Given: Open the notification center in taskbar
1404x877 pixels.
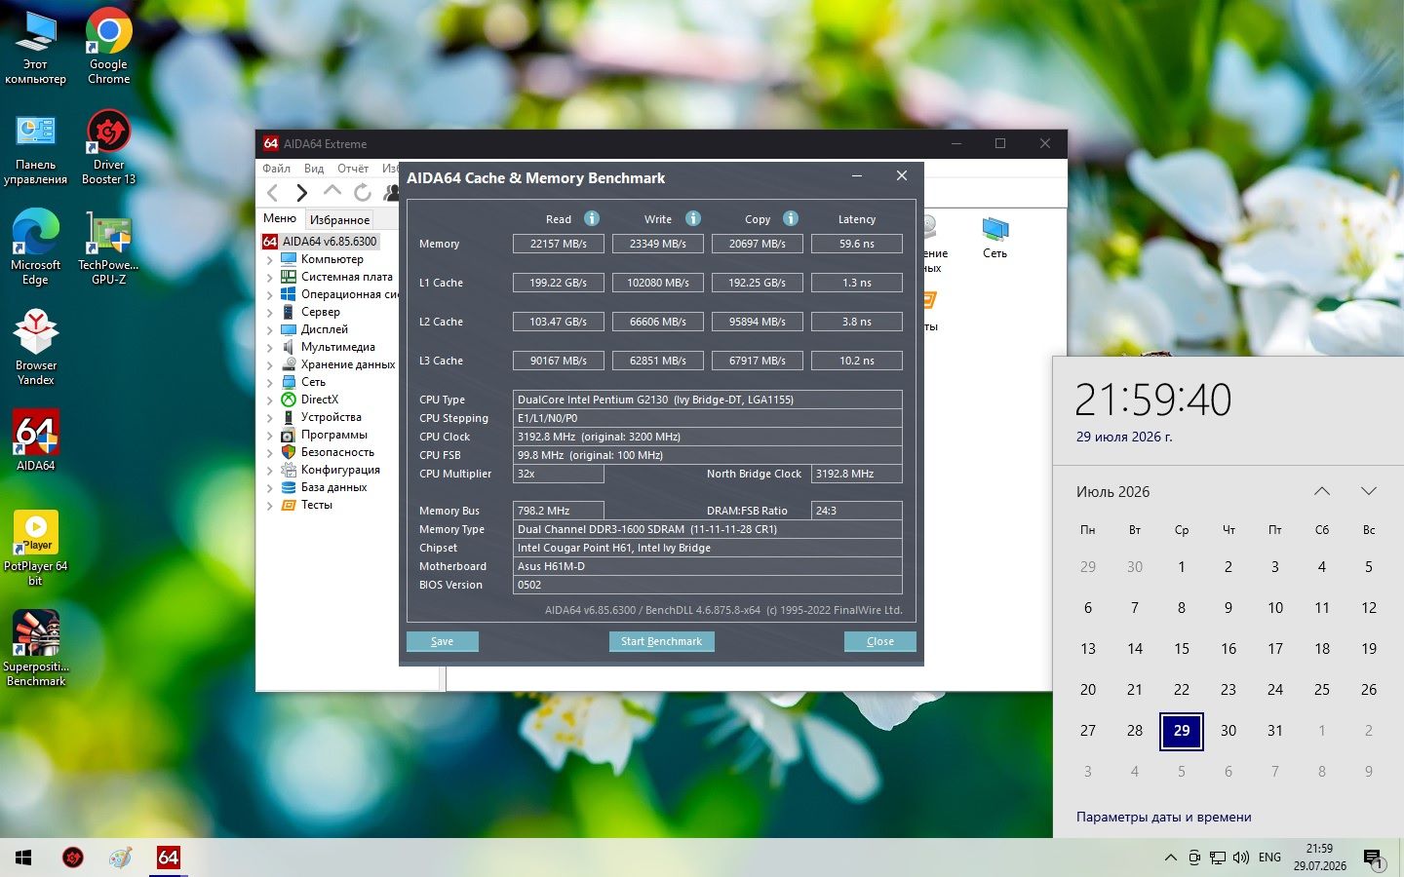Looking at the screenshot, I should (1374, 858).
